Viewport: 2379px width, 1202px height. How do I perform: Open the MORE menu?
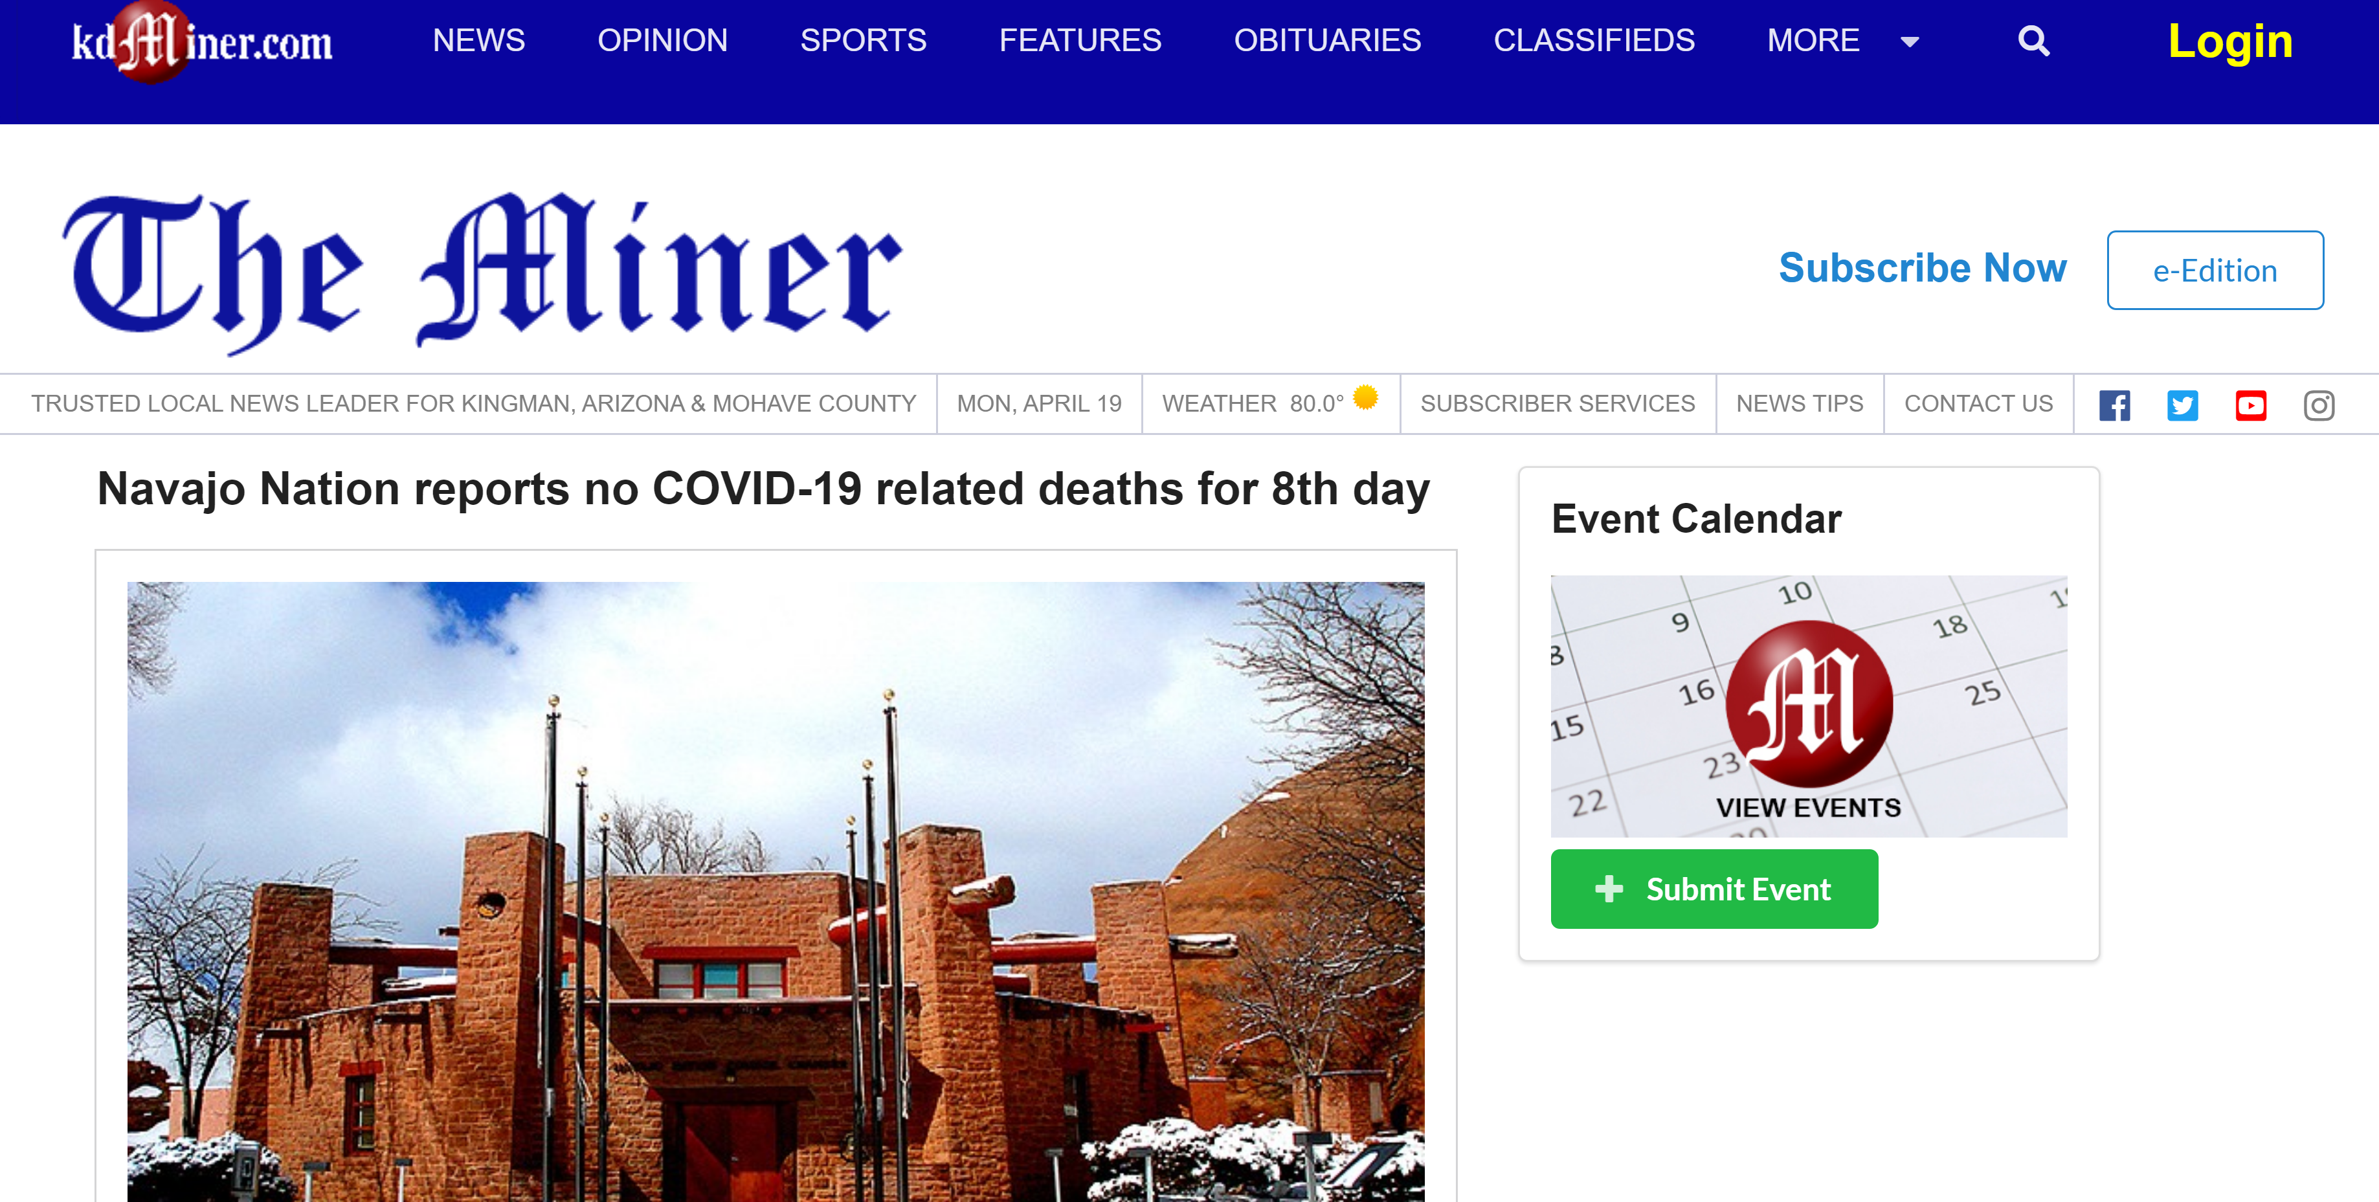(x=1813, y=41)
